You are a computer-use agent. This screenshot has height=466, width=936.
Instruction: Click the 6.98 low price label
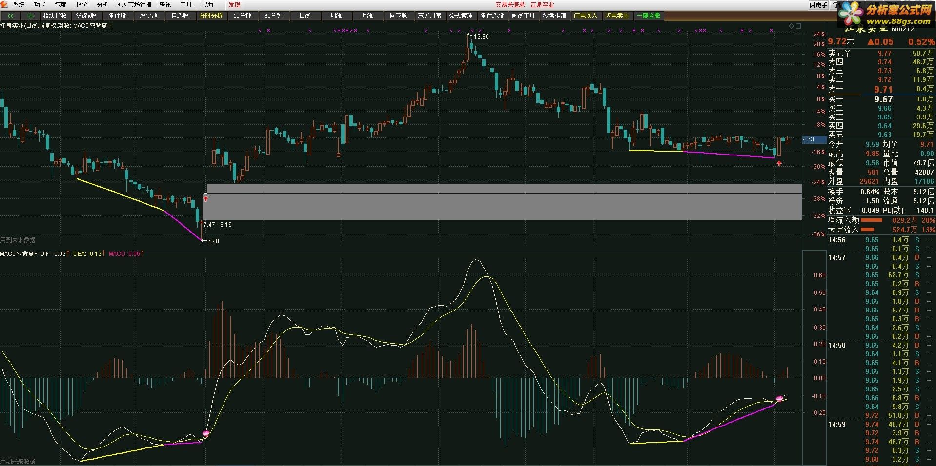click(x=213, y=241)
